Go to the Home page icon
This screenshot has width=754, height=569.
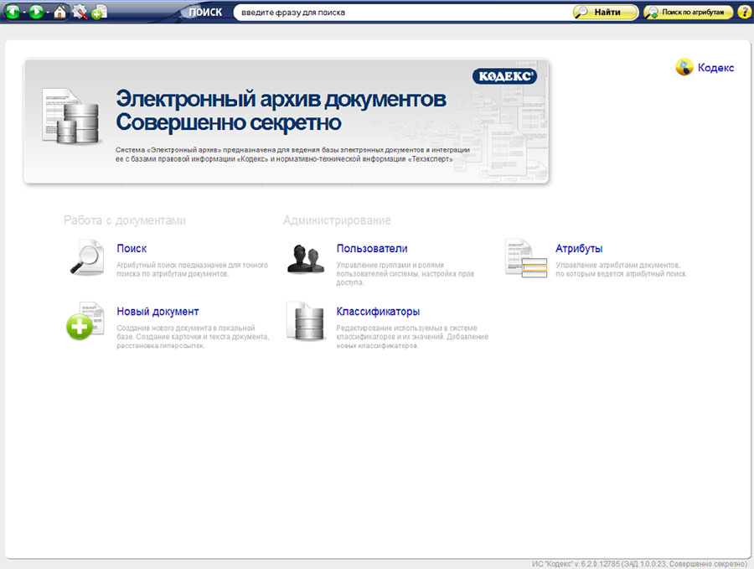tap(60, 13)
